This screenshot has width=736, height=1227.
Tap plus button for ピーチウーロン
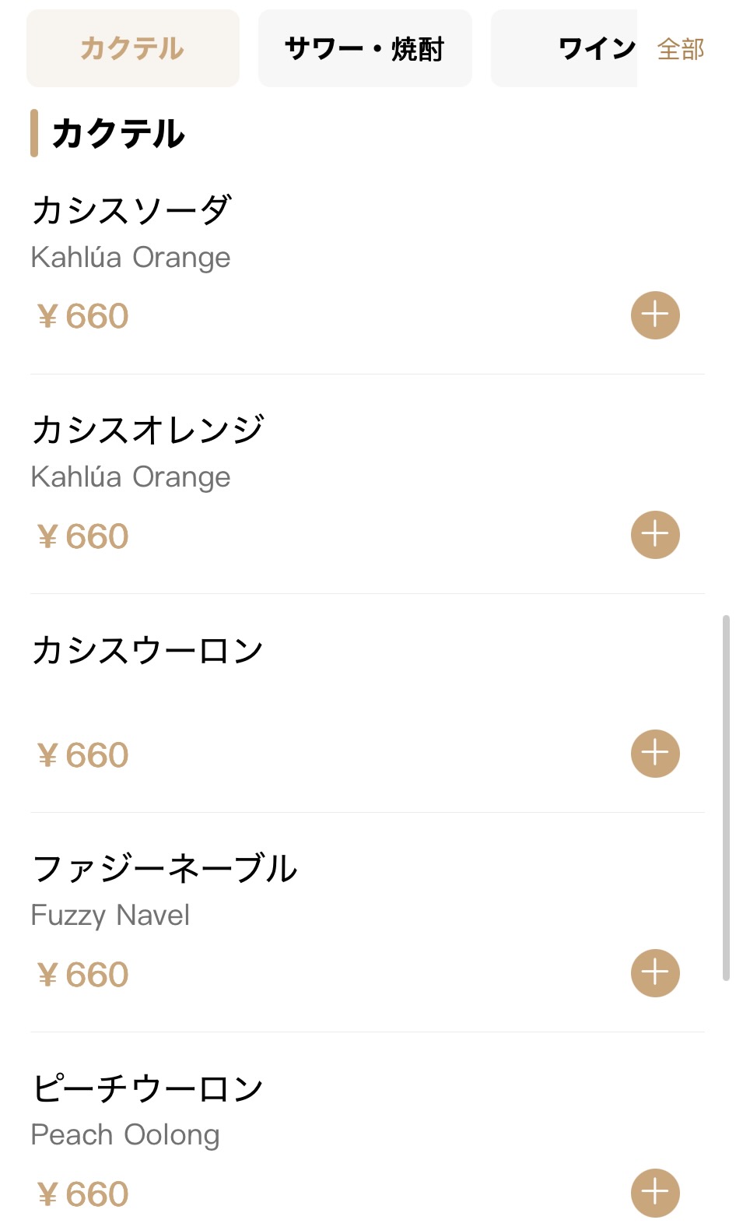(654, 1193)
